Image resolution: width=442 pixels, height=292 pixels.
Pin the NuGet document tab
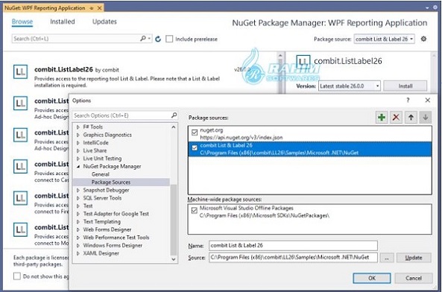(92, 8)
